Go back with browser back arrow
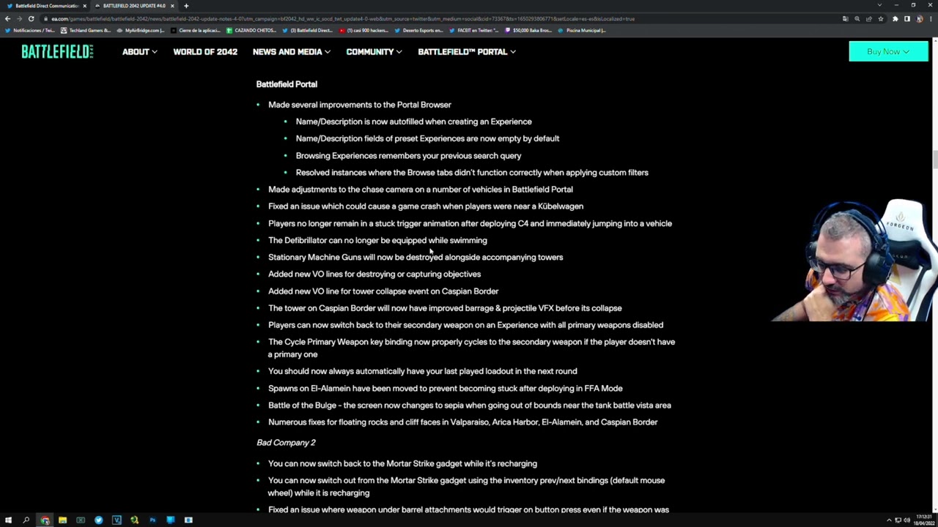 (x=8, y=18)
